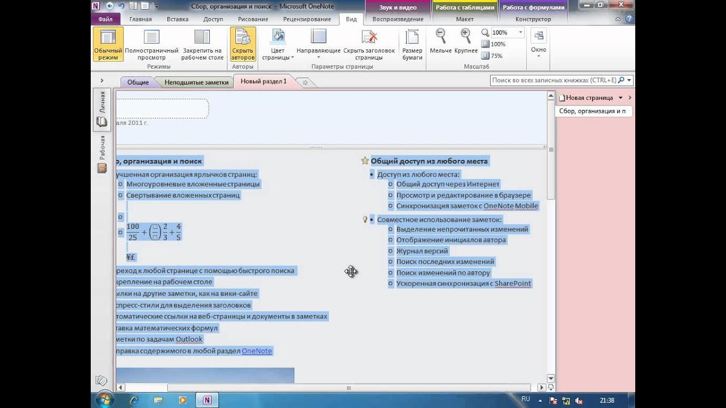This screenshot has height=408, width=726.
Task: Click text Общий доступ через Интернет
Action: [x=448, y=184]
